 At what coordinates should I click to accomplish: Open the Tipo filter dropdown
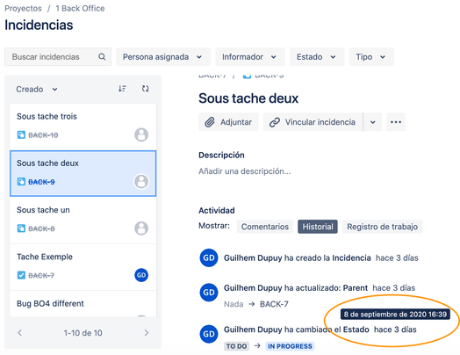click(x=371, y=56)
